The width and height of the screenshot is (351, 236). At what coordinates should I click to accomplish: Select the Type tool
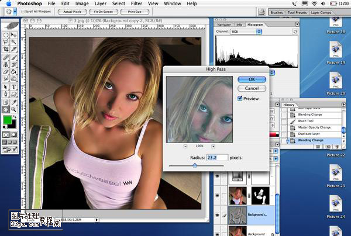click(x=14, y=87)
